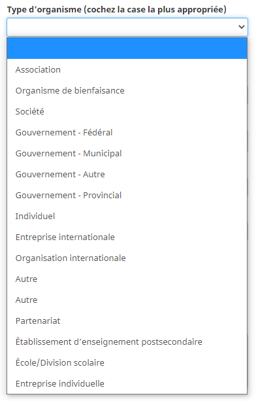
Task: Pick the first Autre option
Action: [127, 279]
